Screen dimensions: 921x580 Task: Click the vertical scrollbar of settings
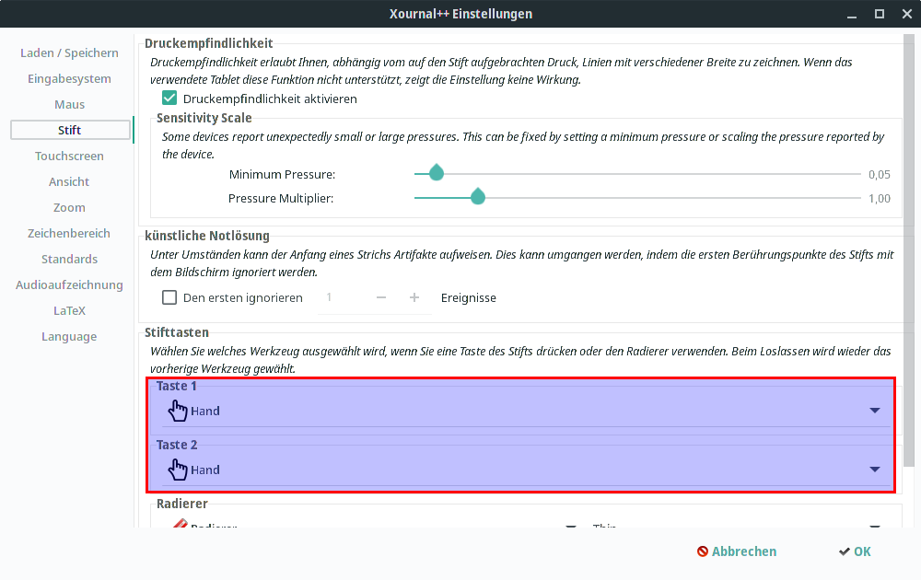click(x=909, y=250)
